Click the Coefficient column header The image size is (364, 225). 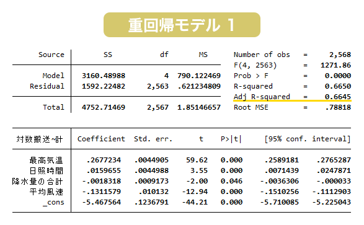[101, 139]
